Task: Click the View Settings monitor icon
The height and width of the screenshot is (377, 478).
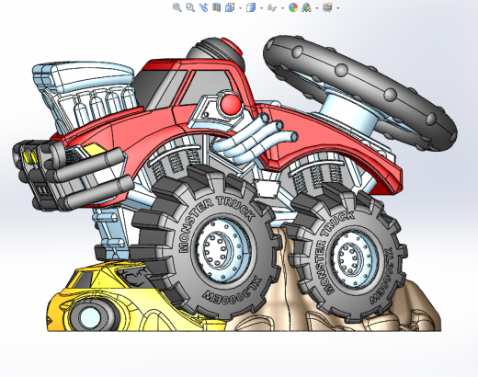Action: pos(327,7)
